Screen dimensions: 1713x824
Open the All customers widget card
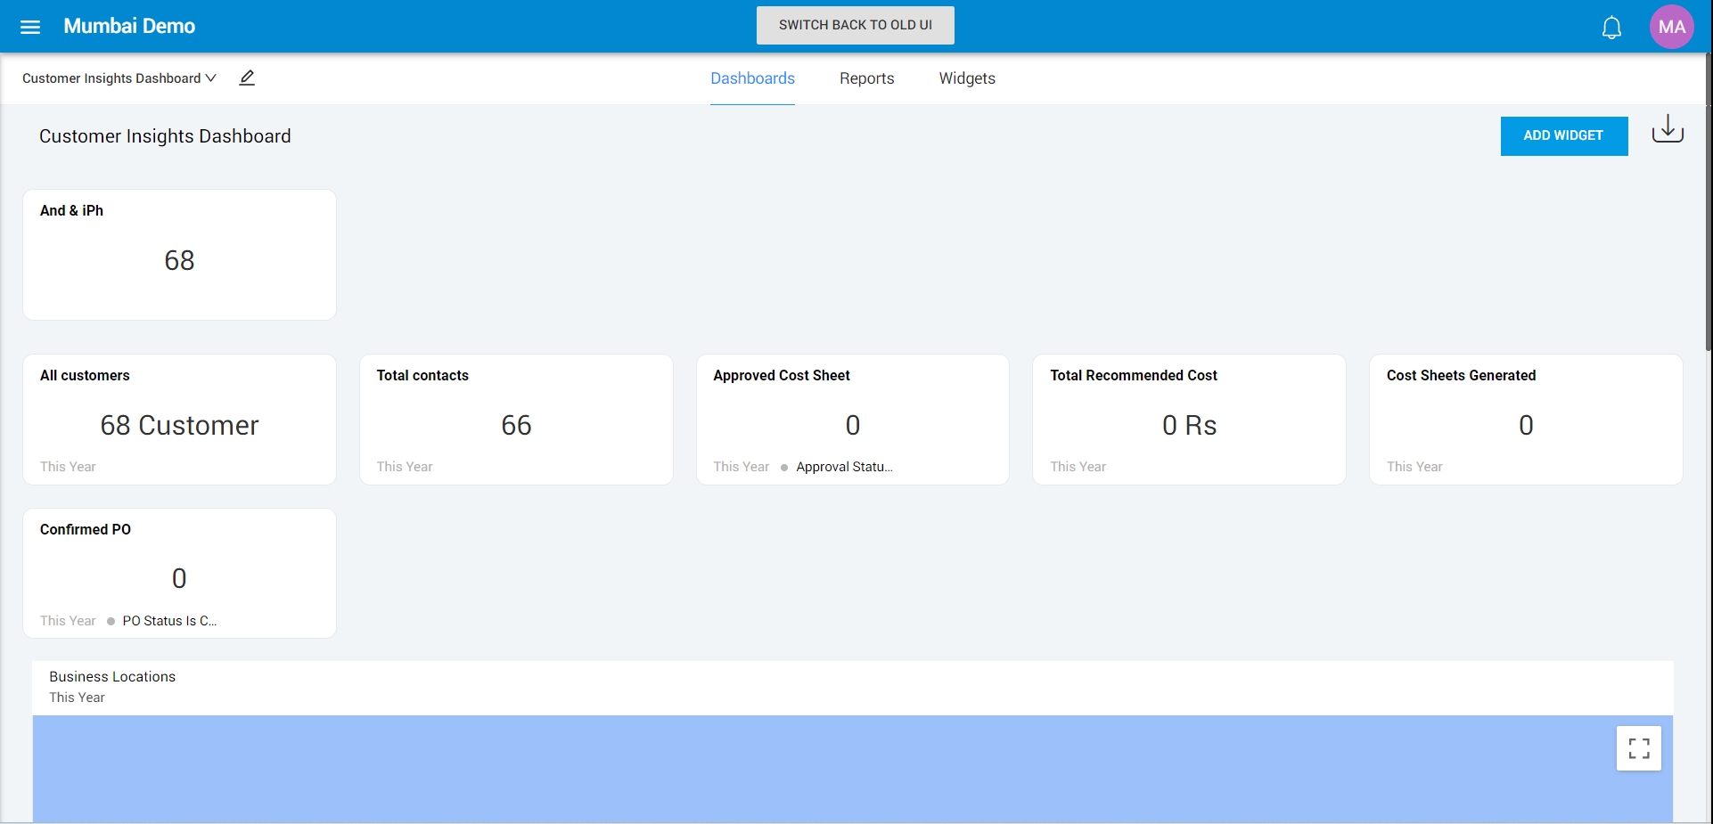pos(179,420)
